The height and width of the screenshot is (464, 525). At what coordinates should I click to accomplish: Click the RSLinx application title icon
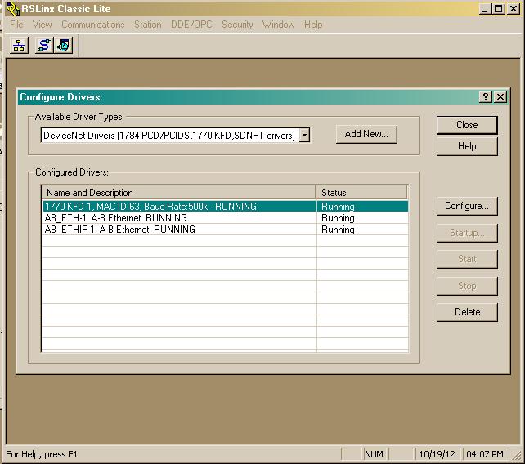pos(13,9)
